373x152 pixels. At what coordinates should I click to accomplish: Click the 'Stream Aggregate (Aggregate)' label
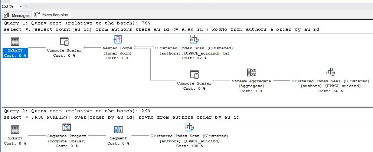(x=251, y=83)
